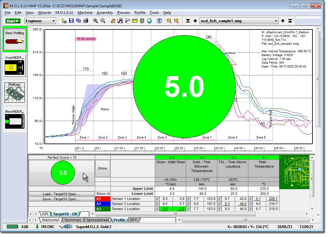The width and height of the screenshot is (328, 237).
Task: Open the blue question mark help icon
Action: (159, 21)
